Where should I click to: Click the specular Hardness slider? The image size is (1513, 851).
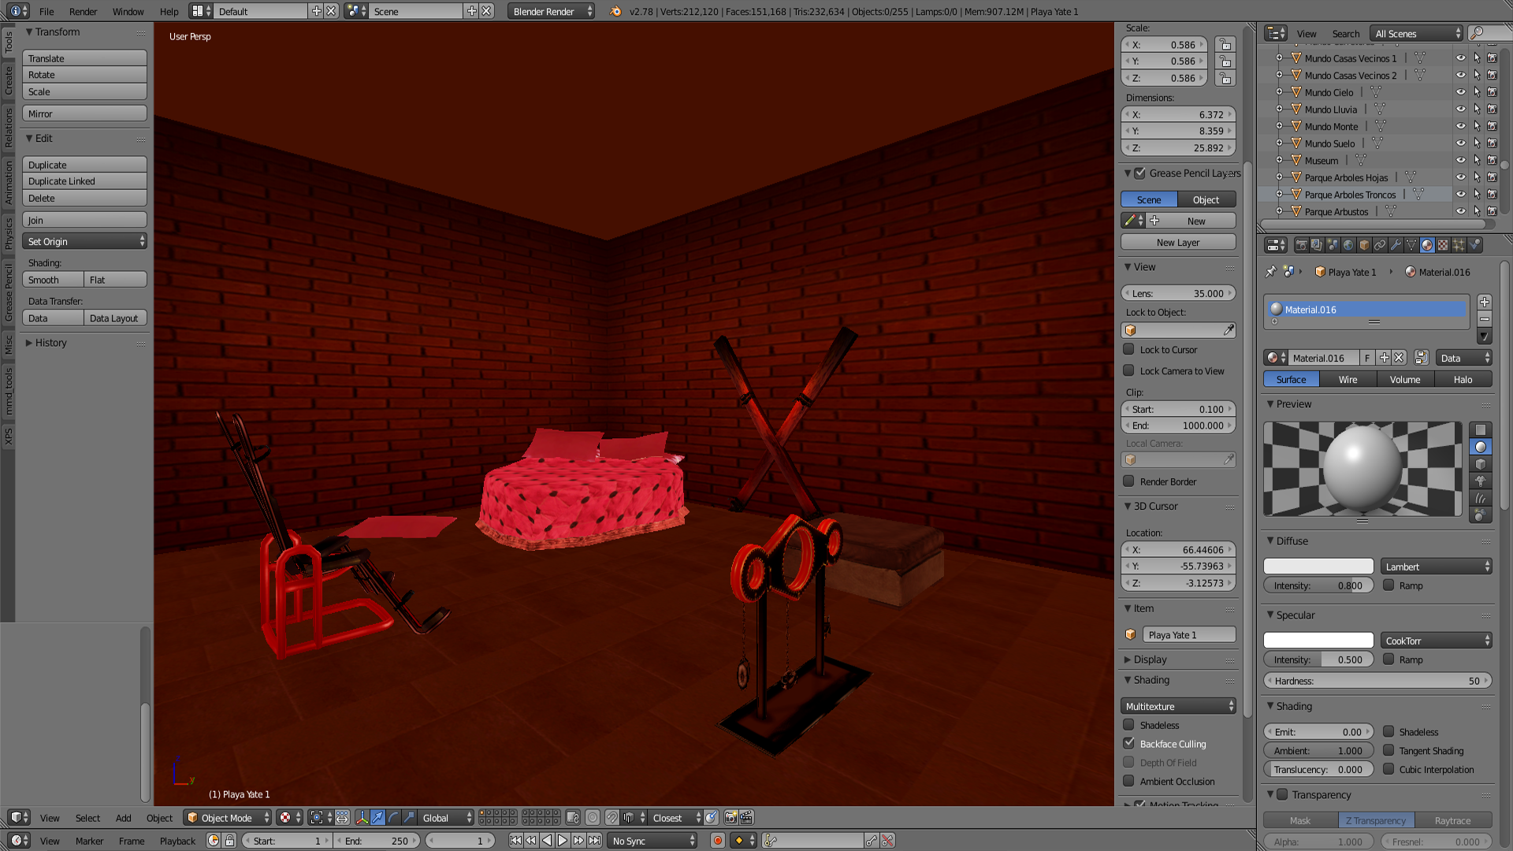pos(1377,681)
